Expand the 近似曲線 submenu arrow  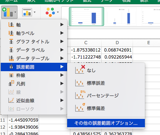coord(62,100)
